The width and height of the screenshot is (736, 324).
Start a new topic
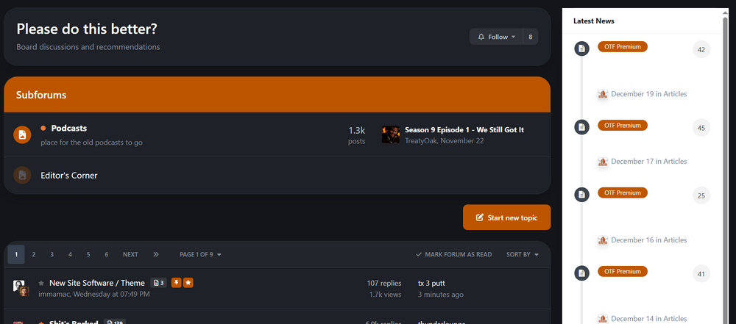[x=506, y=217]
